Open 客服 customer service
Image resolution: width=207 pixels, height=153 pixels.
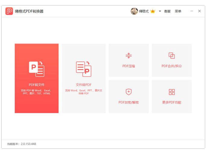[167, 11]
